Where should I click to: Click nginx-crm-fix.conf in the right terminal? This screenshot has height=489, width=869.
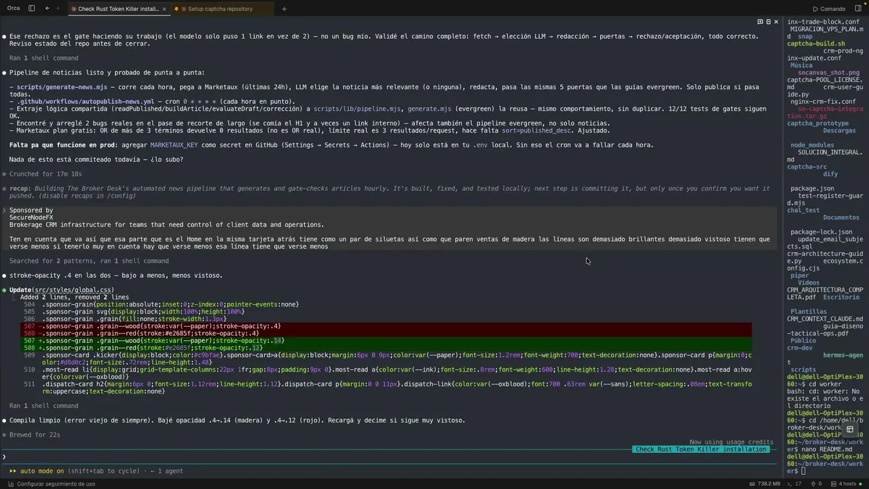(x=824, y=102)
